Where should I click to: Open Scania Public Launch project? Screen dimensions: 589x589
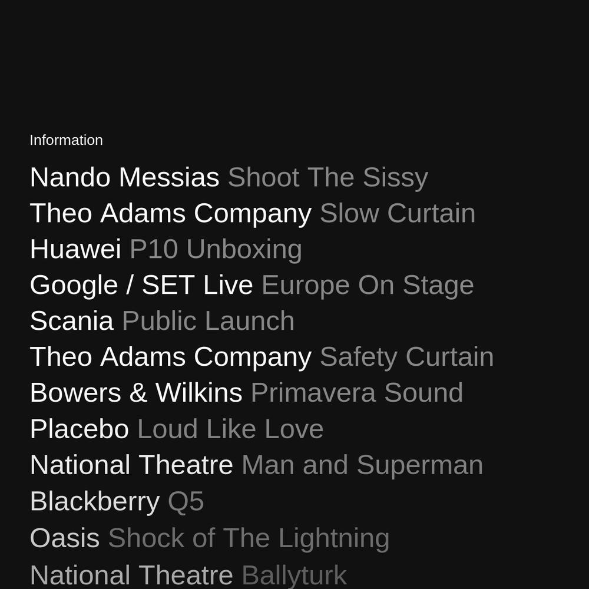(x=163, y=321)
